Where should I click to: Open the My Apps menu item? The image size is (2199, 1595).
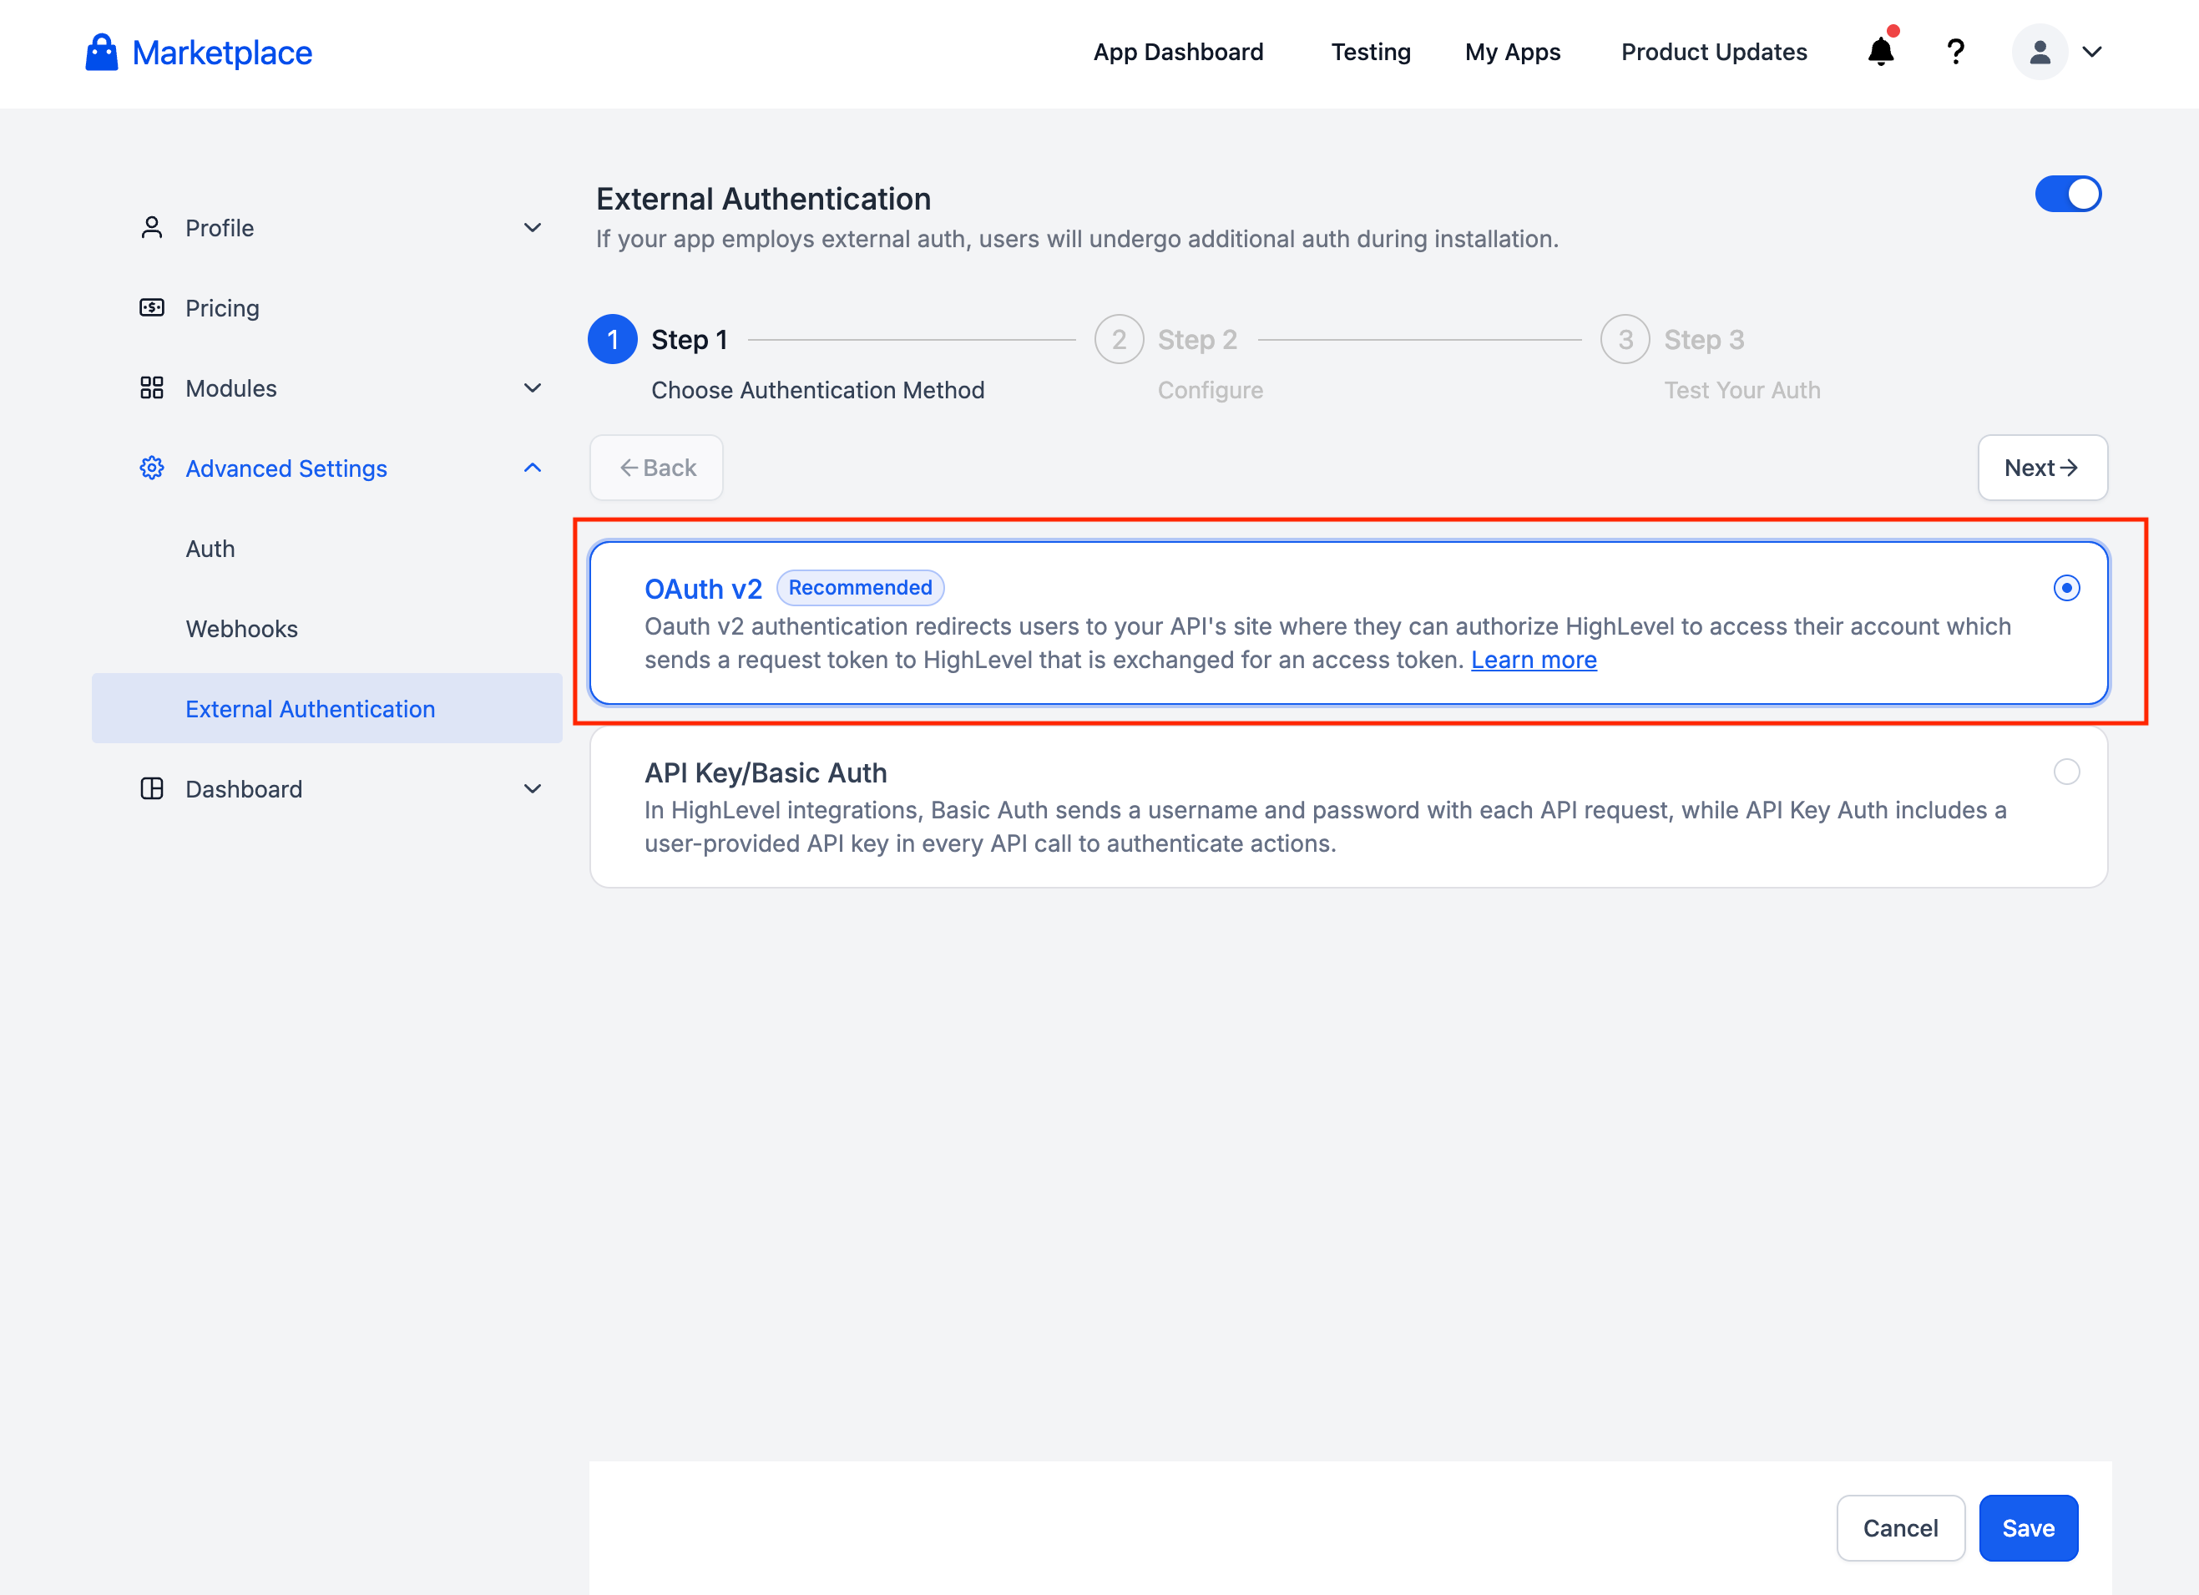tap(1512, 53)
